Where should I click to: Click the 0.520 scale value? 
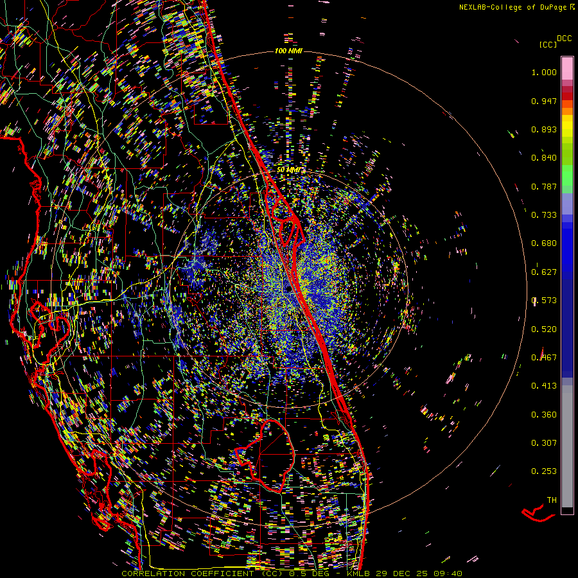544,329
